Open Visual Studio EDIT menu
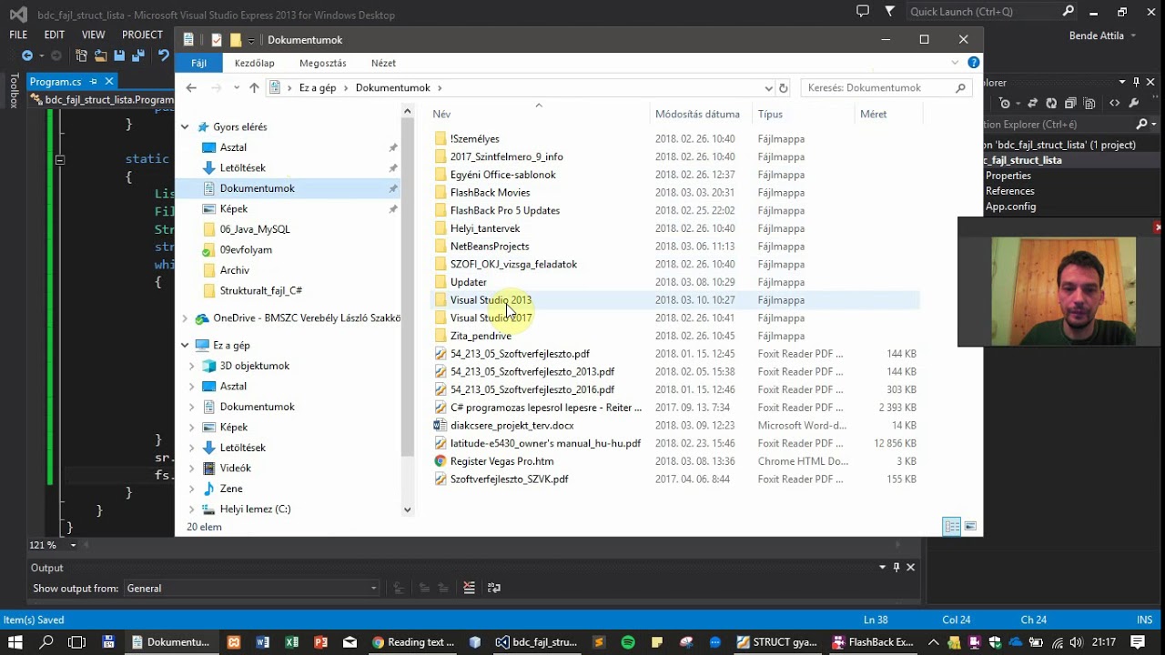 pos(55,35)
